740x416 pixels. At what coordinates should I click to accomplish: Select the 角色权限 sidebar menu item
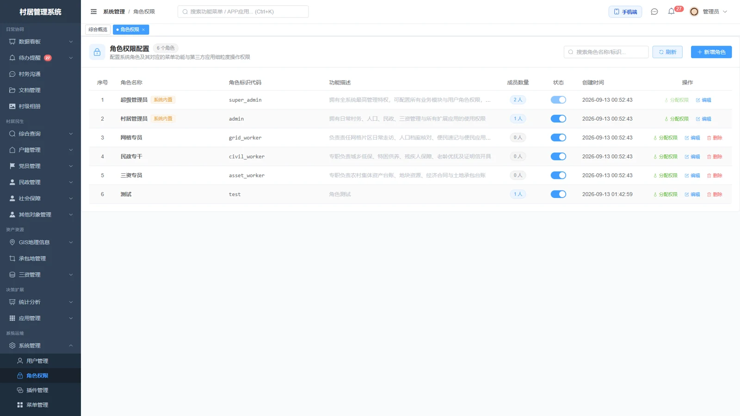point(41,376)
